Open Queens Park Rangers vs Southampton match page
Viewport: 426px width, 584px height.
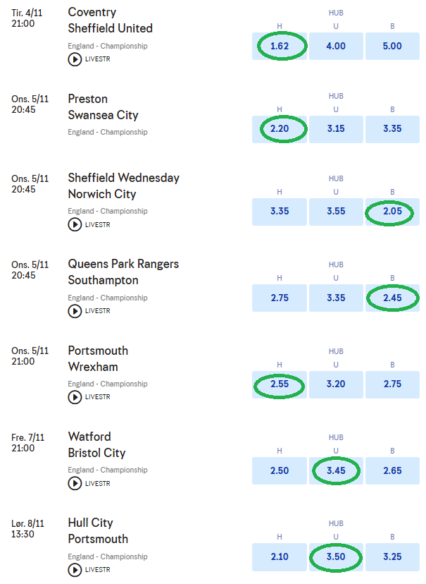123,272
